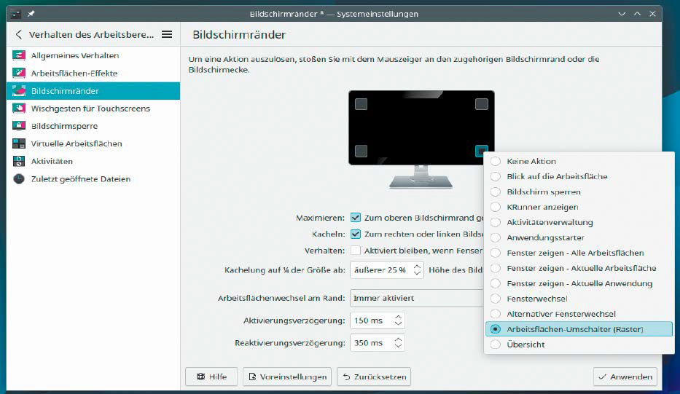680x394 pixels.
Task: Click the Hilfe button
Action: (x=211, y=377)
